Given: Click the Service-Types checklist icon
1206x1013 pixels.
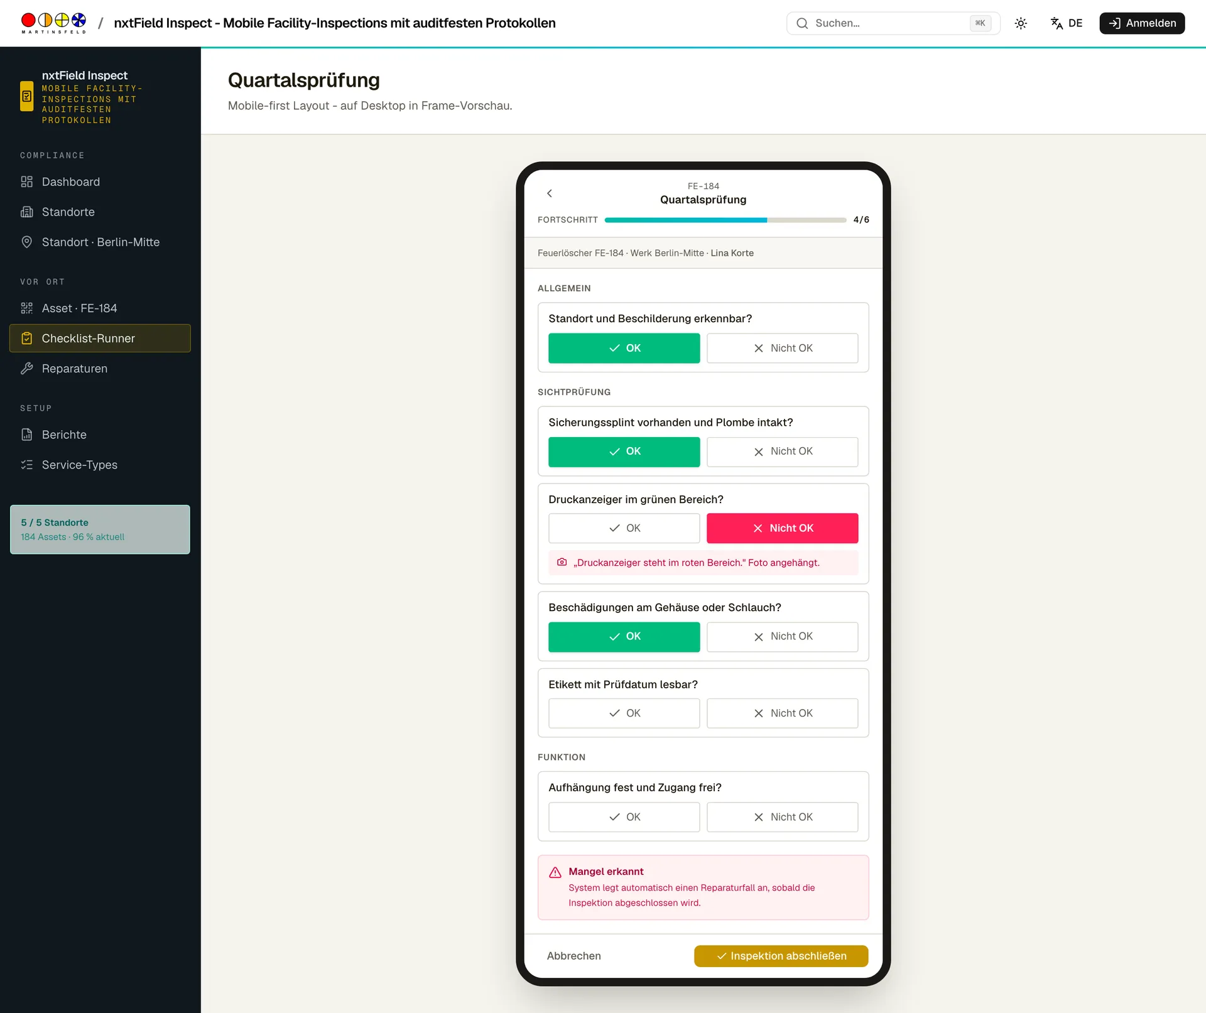Looking at the screenshot, I should 26,465.
